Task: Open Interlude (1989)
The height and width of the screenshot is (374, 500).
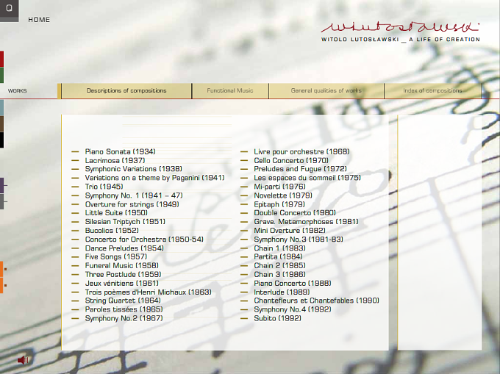Action: [x=282, y=292]
